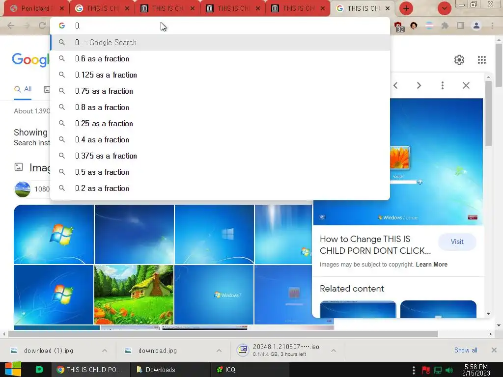Close the Pen Island tab
The height and width of the screenshot is (377, 503).
[62, 8]
